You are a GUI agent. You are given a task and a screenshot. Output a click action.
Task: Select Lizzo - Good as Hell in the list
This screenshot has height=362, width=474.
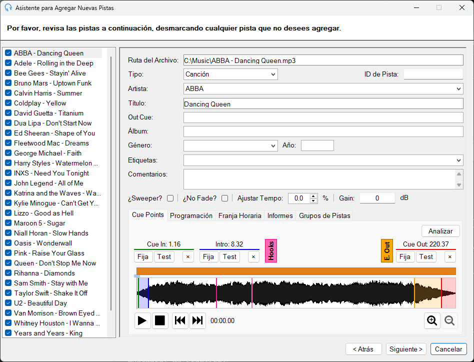tap(43, 213)
